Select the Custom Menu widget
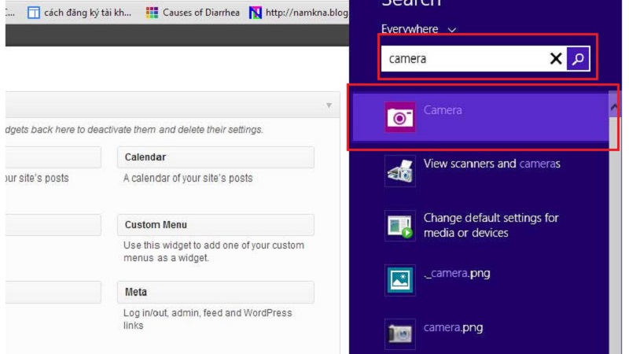 [x=215, y=225]
